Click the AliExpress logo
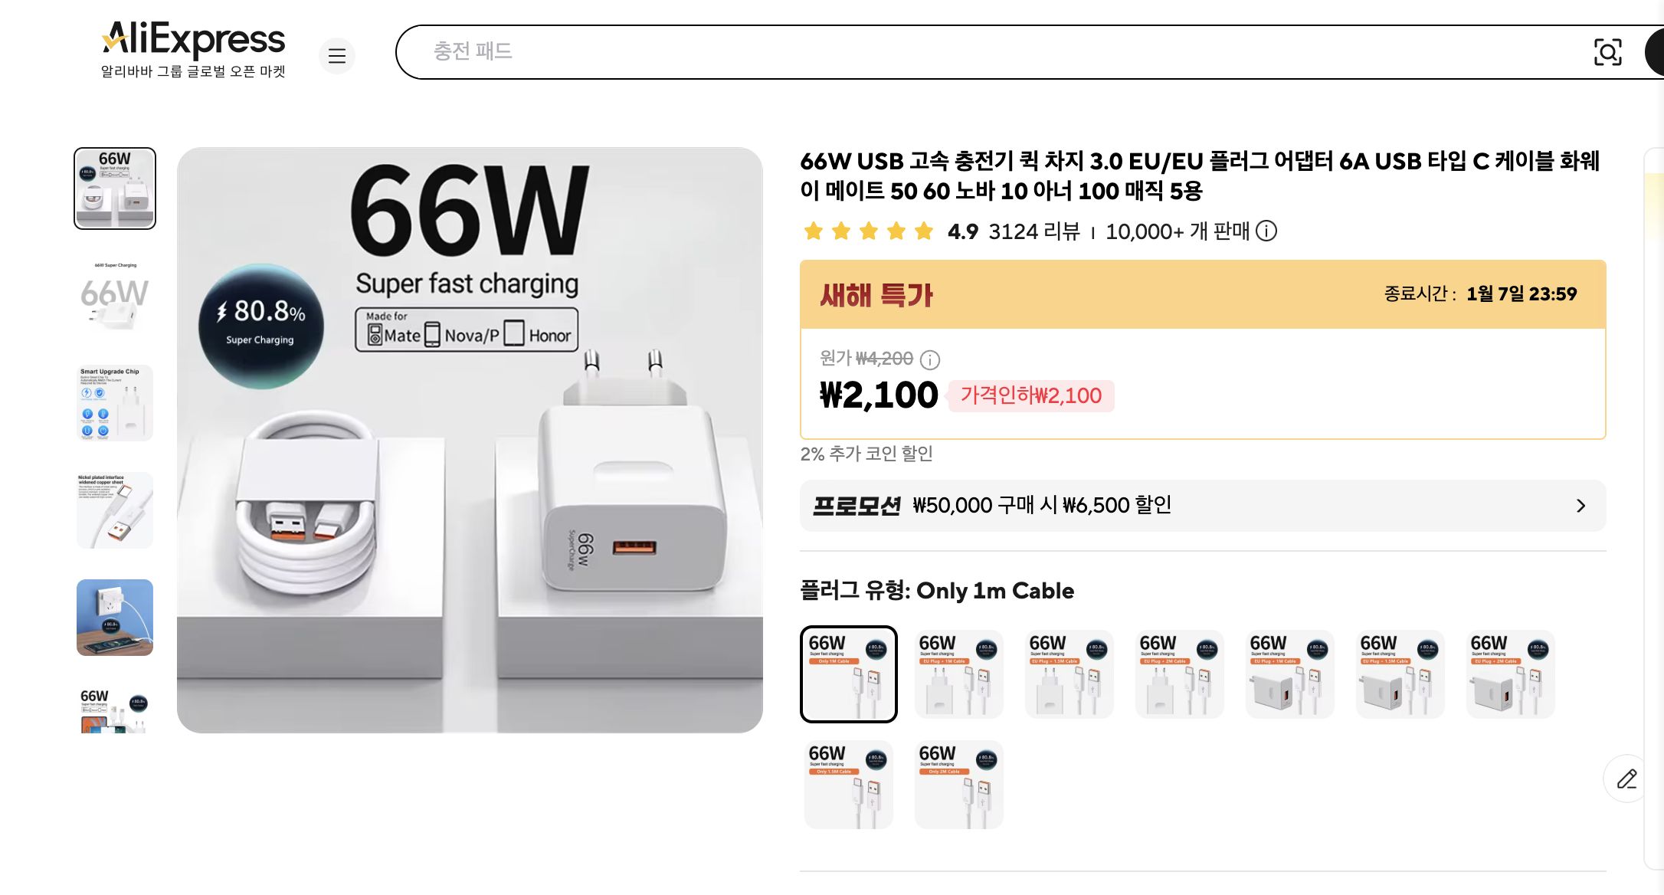The image size is (1664, 895). [193, 40]
